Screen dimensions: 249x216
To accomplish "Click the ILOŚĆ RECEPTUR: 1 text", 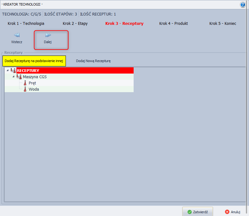I will (98, 14).
